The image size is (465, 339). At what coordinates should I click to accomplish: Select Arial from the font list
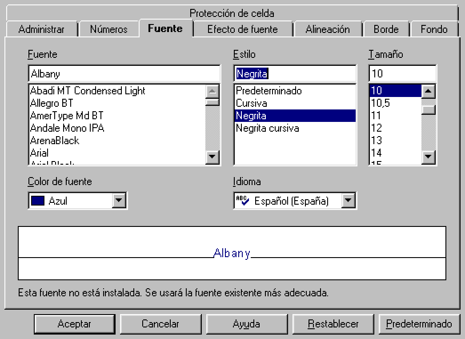tap(40, 153)
